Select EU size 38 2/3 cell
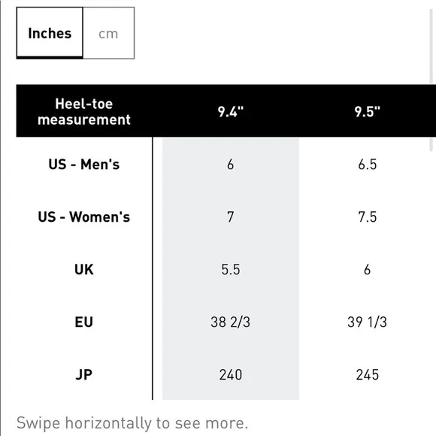The image size is (436, 436). point(231,322)
